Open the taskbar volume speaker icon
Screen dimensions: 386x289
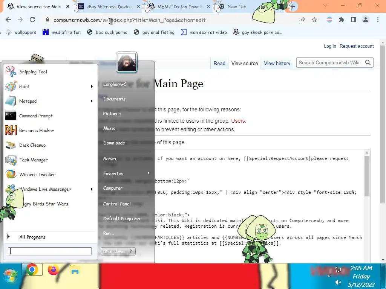pyautogui.click(x=338, y=282)
